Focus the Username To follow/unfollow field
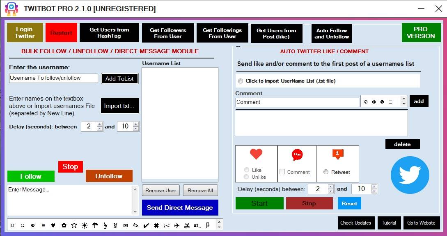The width and height of the screenshot is (447, 236). point(53,78)
